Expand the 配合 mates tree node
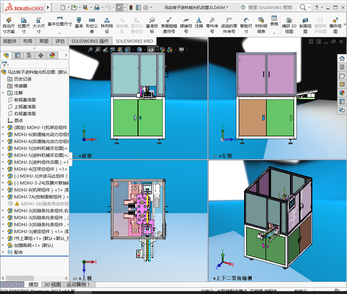 point(3,252)
